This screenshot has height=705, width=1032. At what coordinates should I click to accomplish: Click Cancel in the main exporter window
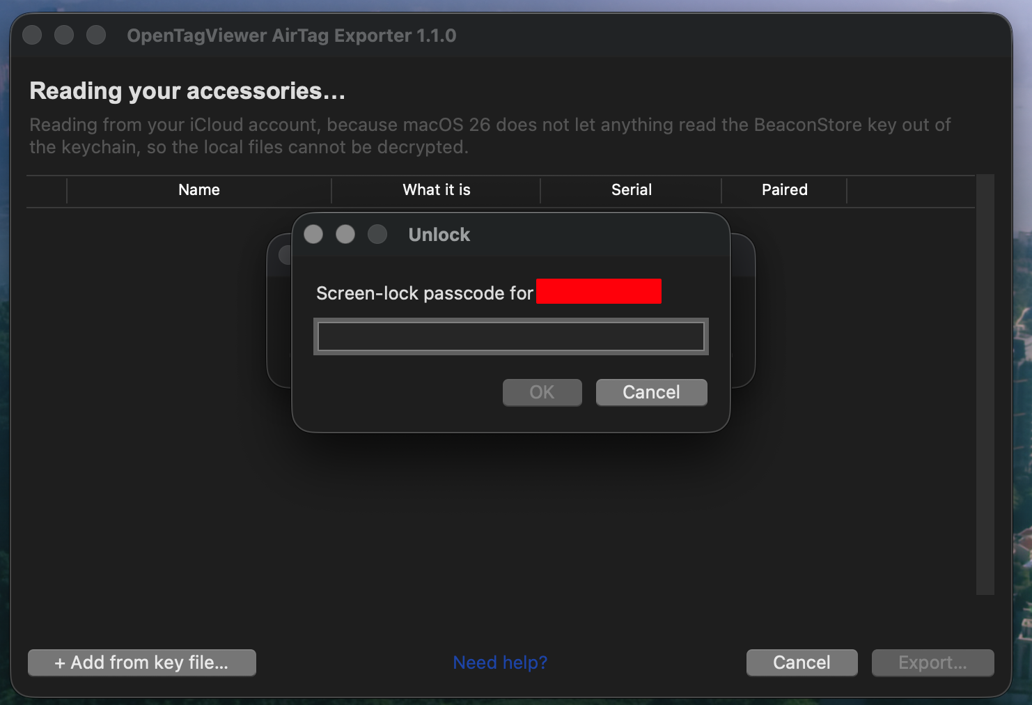click(x=802, y=663)
